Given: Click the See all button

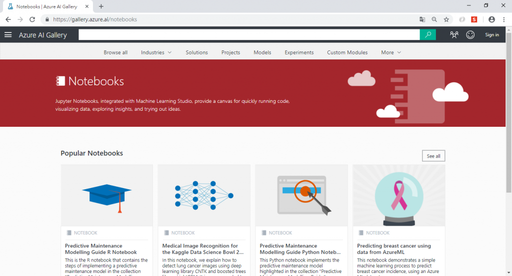Looking at the screenshot, I should (433, 156).
